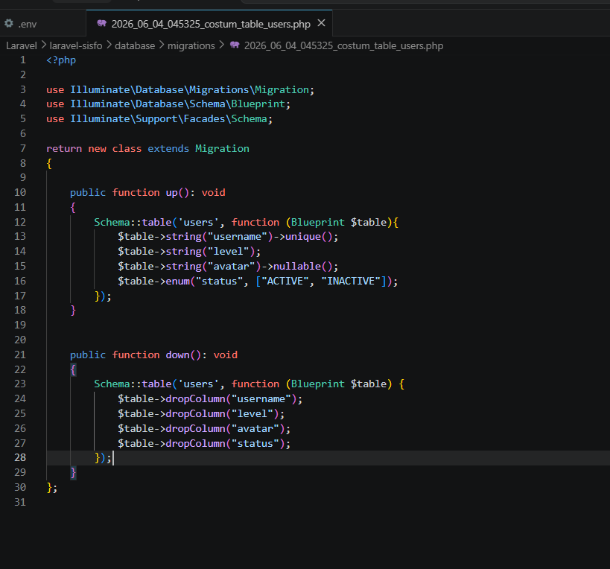Click 'Illuminate\Support\Facades\Schema' import text
The width and height of the screenshot is (610, 569).
click(168, 119)
